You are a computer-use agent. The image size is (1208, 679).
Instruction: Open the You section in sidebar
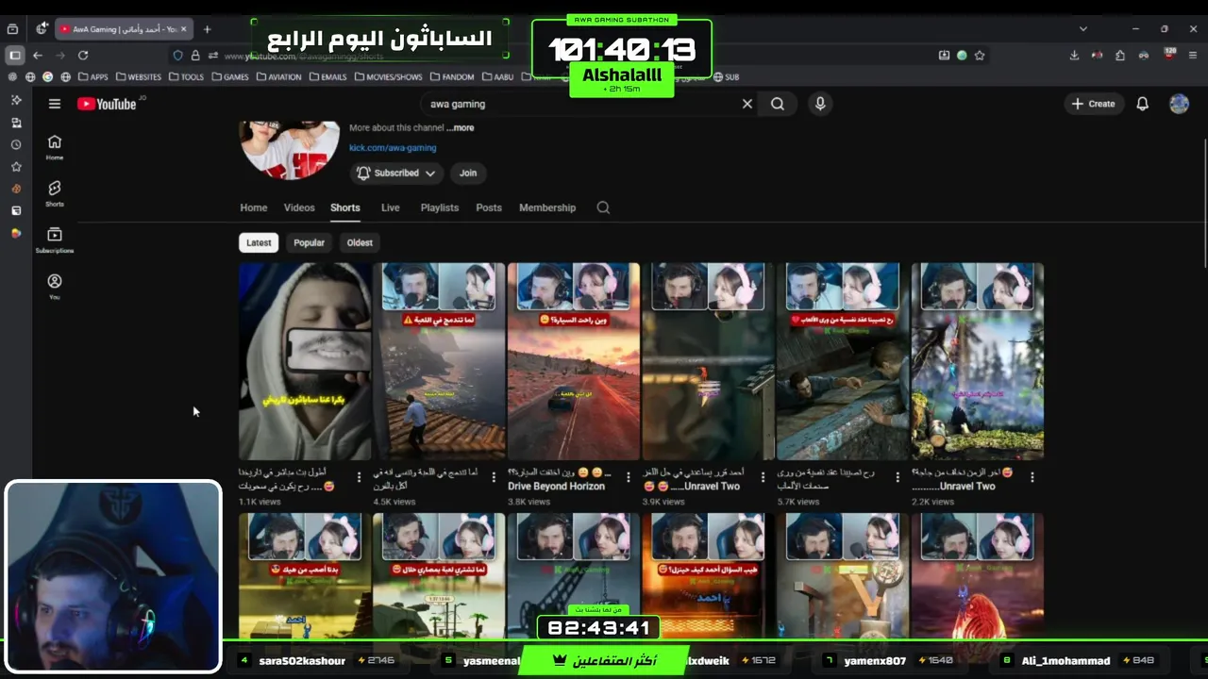55,286
